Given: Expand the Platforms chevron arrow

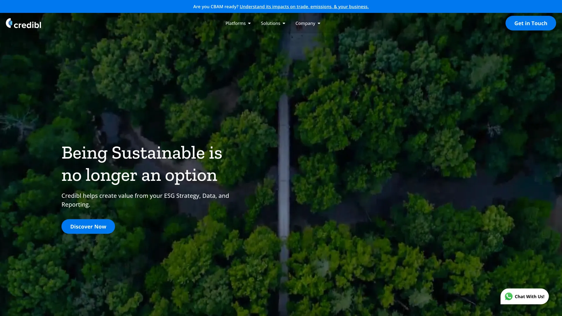Looking at the screenshot, I should pyautogui.click(x=249, y=23).
